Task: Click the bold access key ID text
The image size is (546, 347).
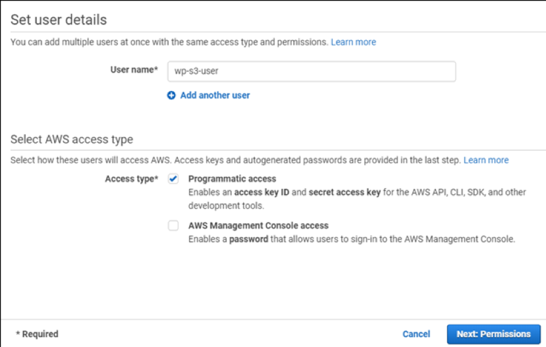Action: click(x=261, y=192)
